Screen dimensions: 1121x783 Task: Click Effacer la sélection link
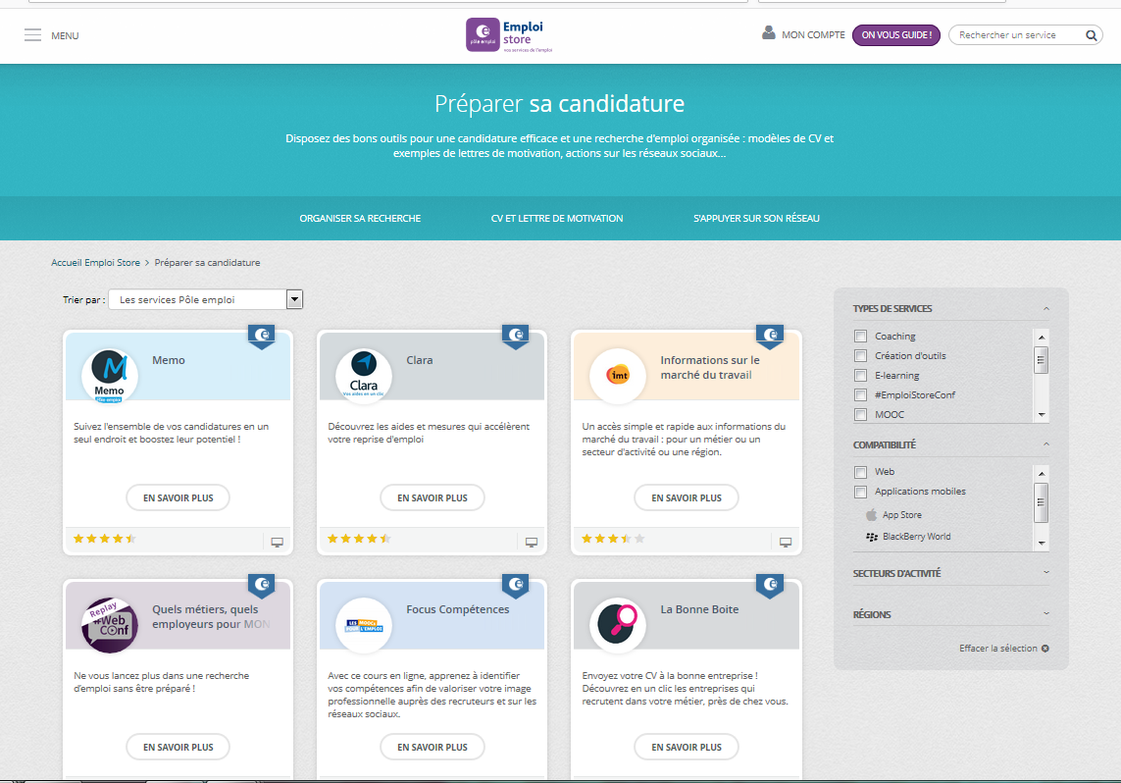coord(1003,649)
